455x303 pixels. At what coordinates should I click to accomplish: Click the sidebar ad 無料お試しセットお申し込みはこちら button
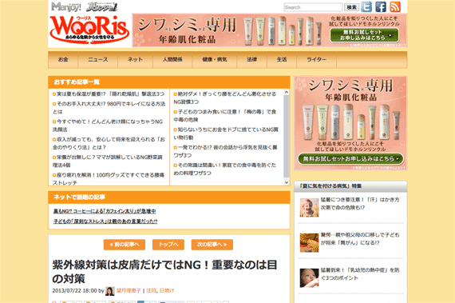pyautogui.click(x=350, y=159)
